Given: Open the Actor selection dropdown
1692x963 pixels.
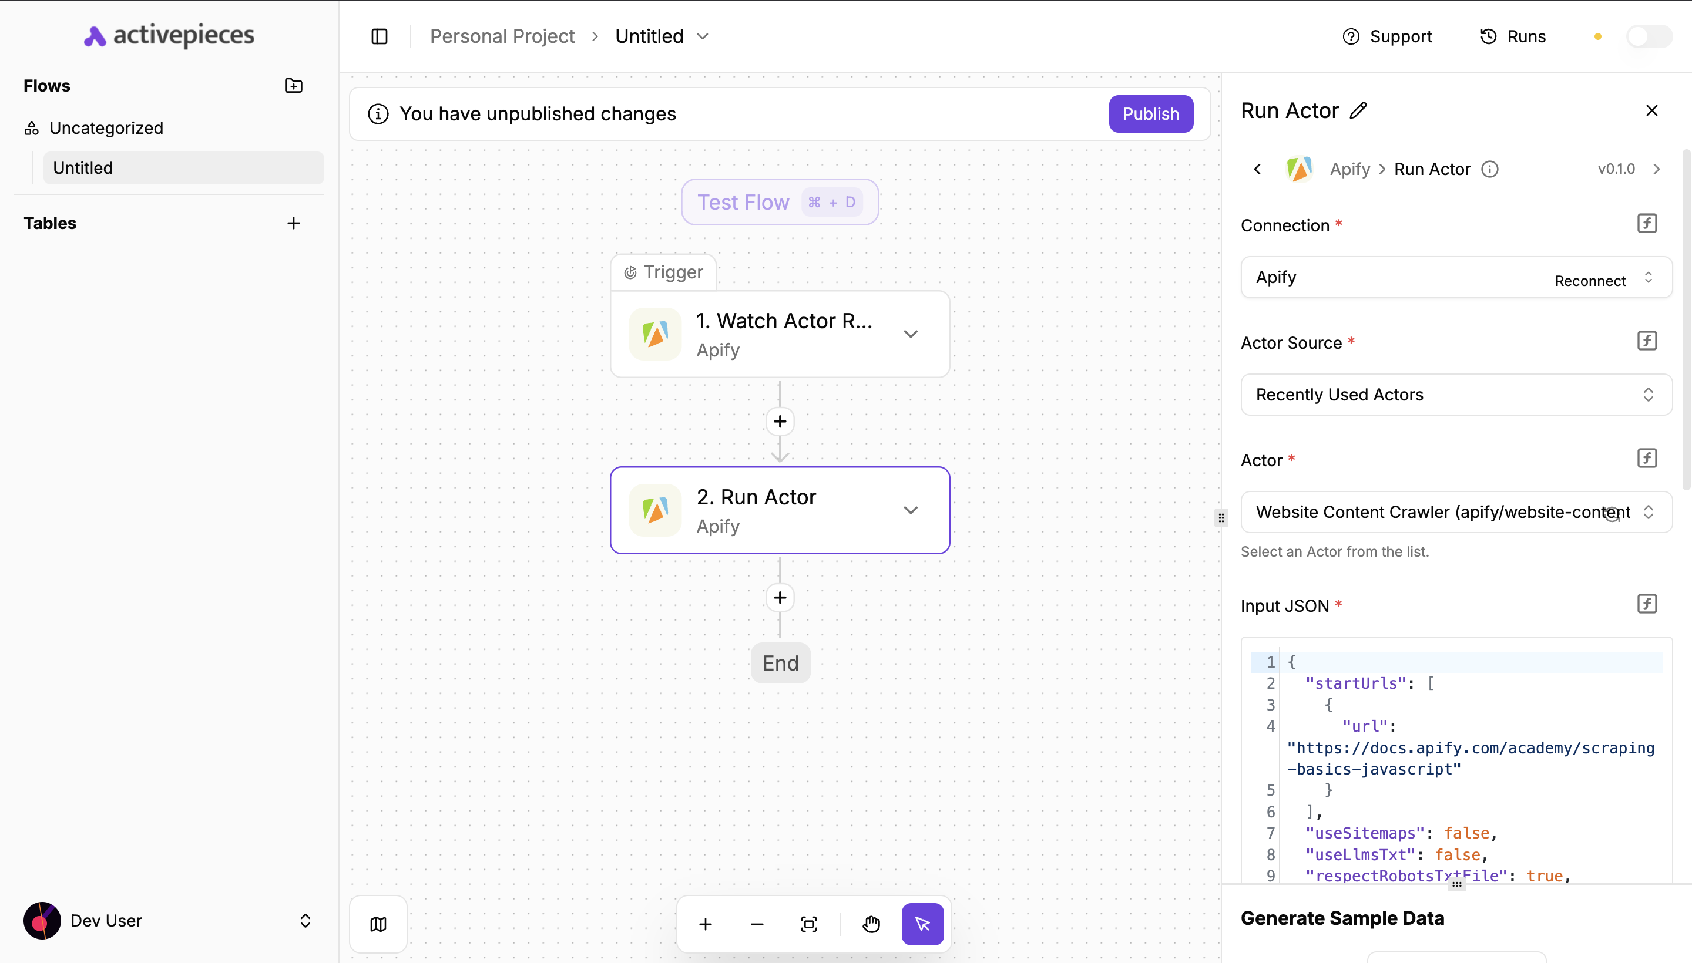Looking at the screenshot, I should (1455, 511).
